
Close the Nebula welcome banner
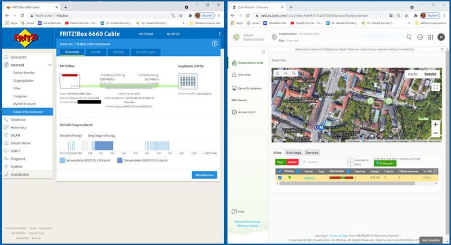click(x=442, y=50)
